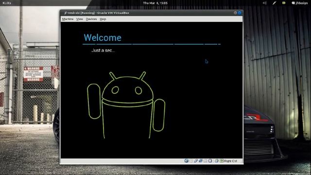Click the Android robot outline drawing

126,105
